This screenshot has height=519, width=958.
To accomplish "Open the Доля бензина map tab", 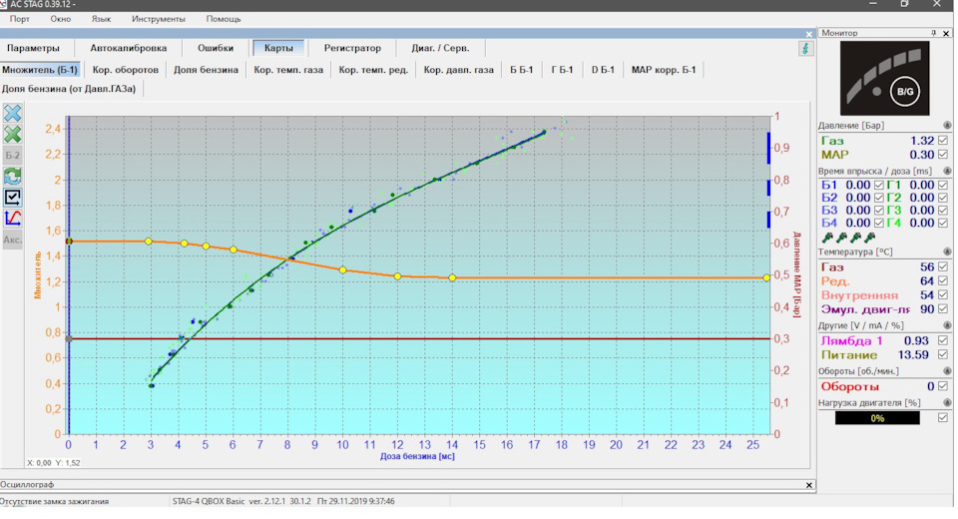I will tap(206, 70).
